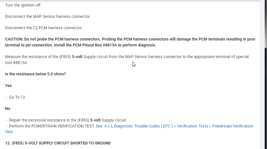Click 'Repair the excessive resistance' instruction line
This screenshot has height=149, width=267.
pyautogui.click(x=68, y=120)
